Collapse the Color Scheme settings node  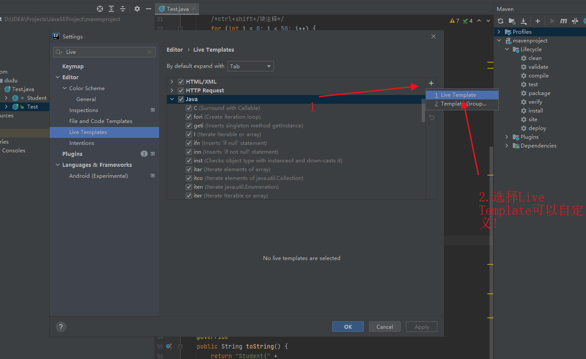[x=64, y=88]
